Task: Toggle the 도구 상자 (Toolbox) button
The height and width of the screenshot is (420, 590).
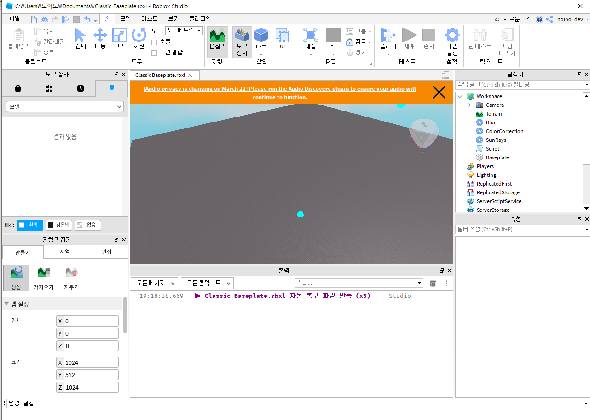Action: [242, 41]
